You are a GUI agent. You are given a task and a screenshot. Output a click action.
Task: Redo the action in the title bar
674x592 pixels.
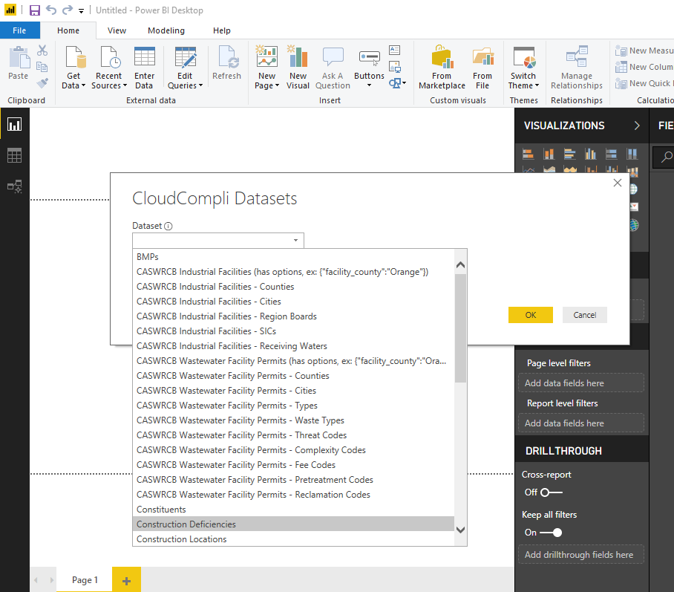[x=68, y=10]
